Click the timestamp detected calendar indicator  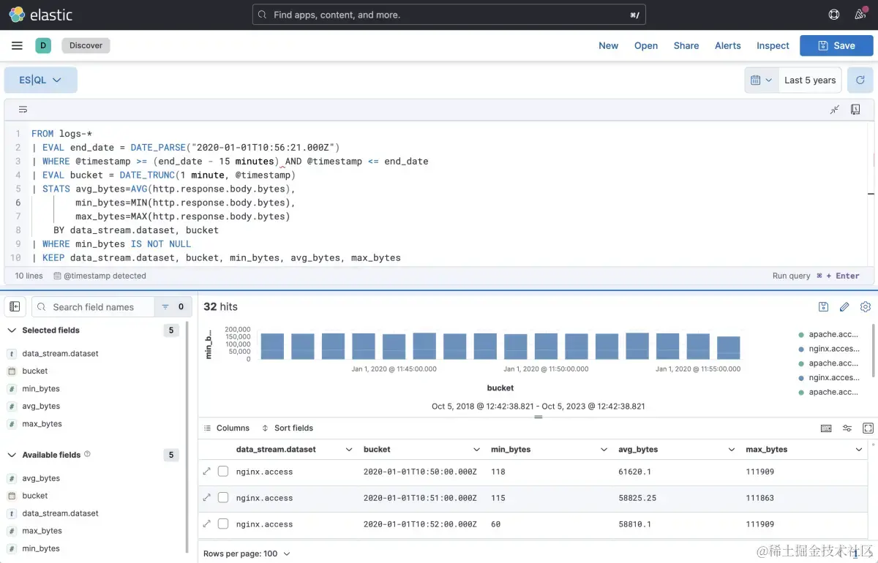click(58, 276)
